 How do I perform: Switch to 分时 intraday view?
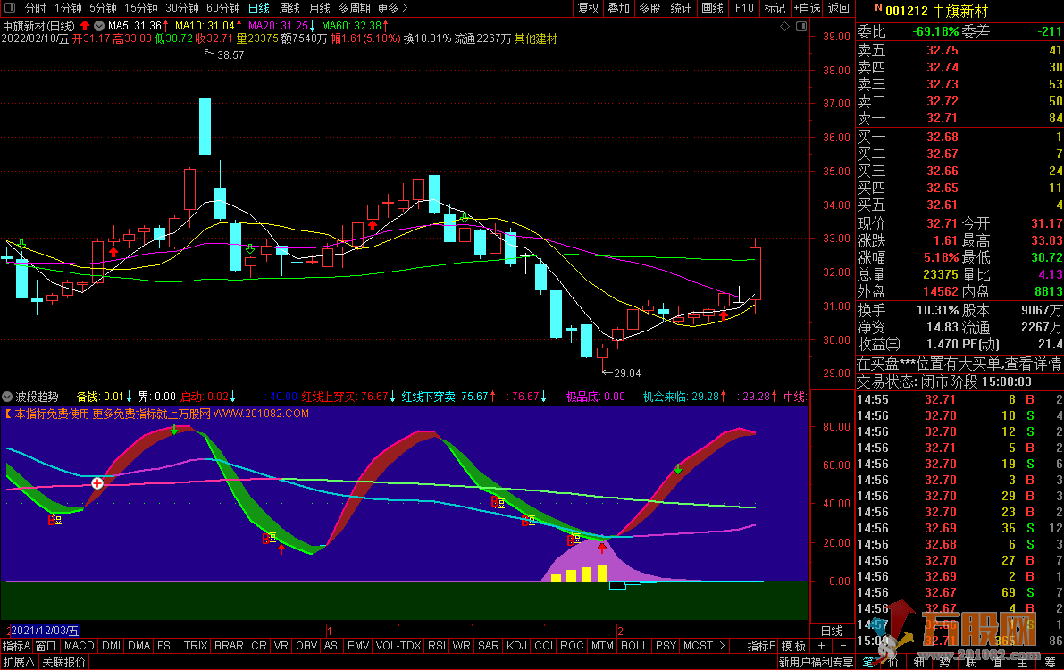point(35,8)
